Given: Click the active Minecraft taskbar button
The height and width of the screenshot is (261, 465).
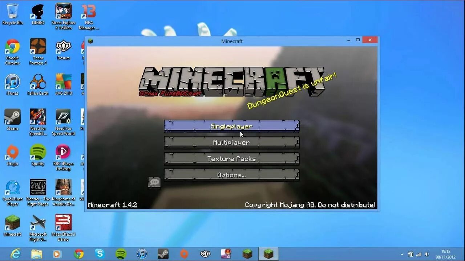Looking at the screenshot, I should 268,254.
